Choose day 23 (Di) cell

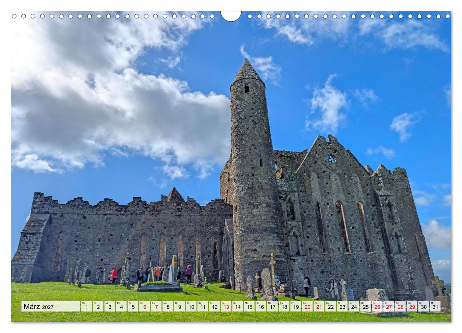point(342,307)
